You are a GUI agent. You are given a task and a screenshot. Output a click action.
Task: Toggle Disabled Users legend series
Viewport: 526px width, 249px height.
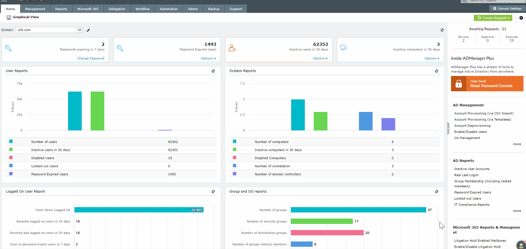click(x=11, y=158)
